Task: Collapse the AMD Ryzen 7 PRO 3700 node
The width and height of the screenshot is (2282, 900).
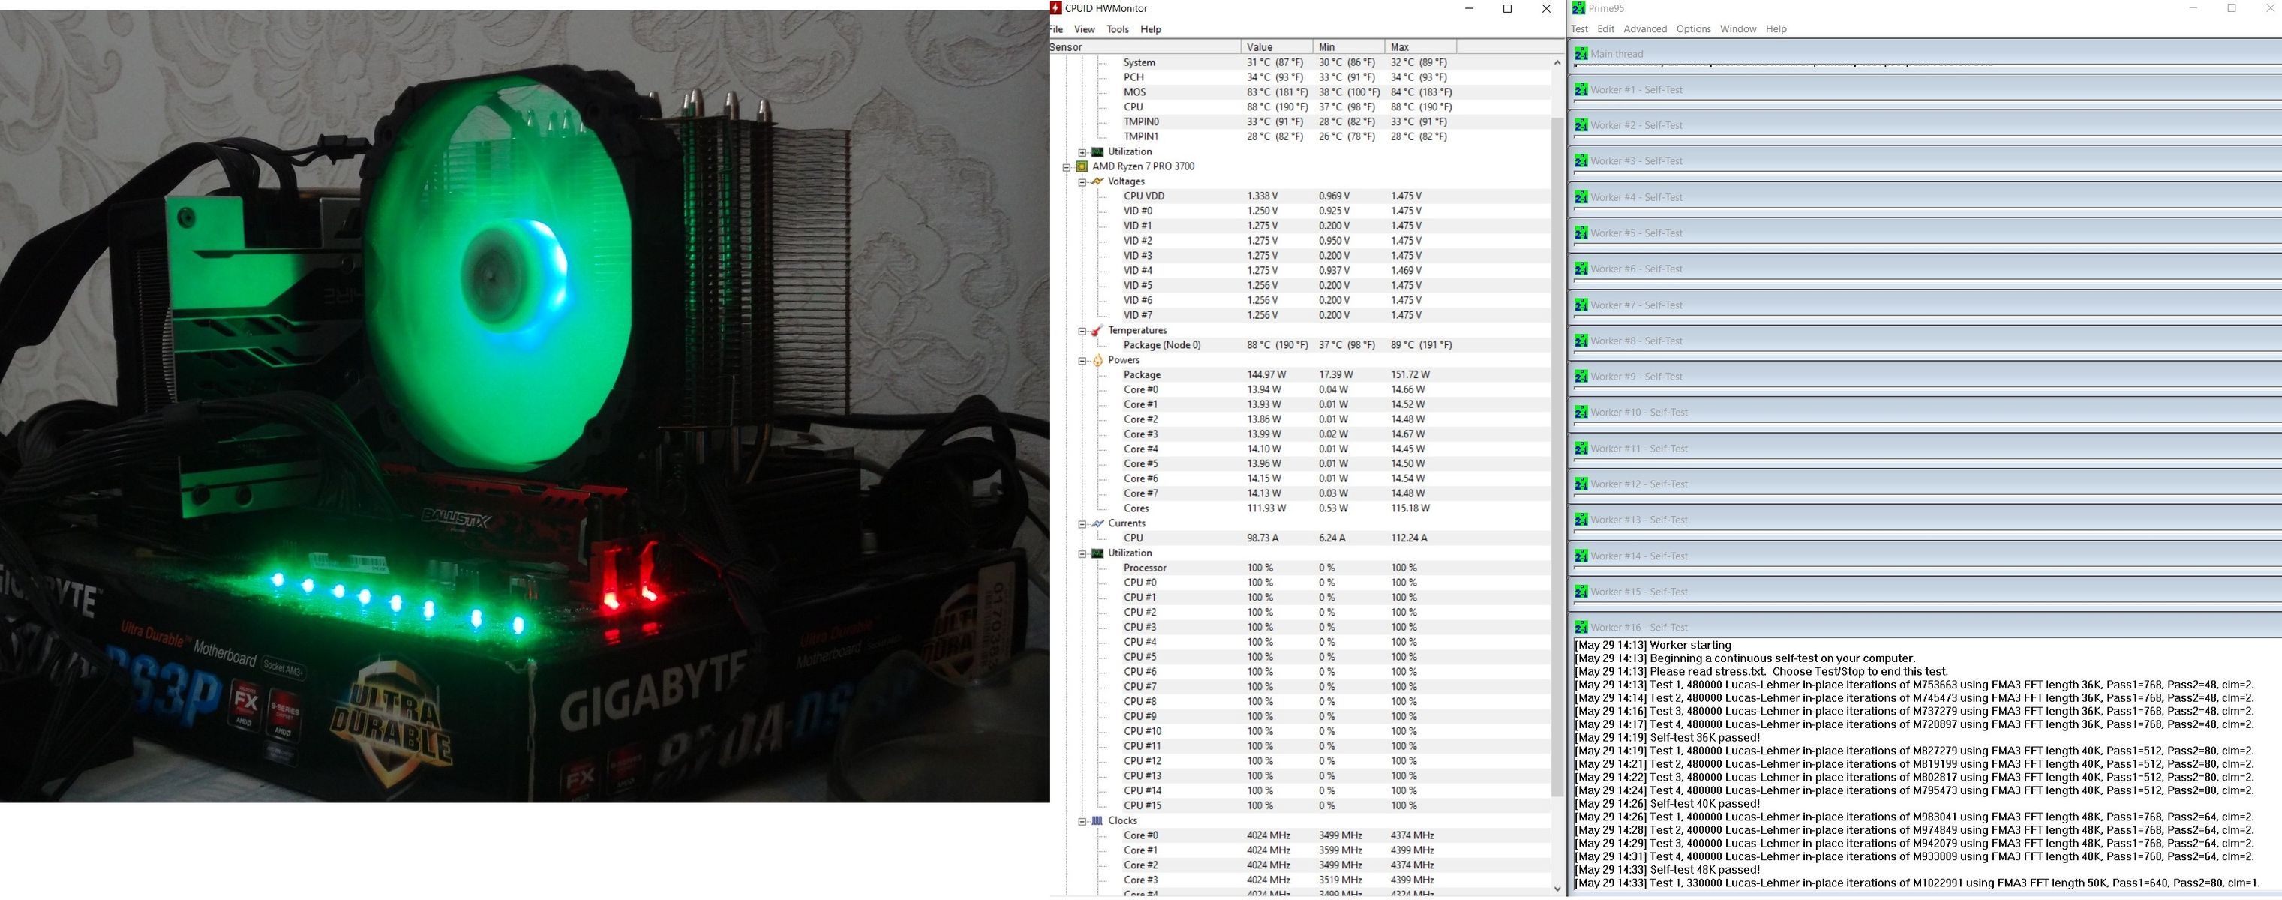Action: click(x=1067, y=166)
